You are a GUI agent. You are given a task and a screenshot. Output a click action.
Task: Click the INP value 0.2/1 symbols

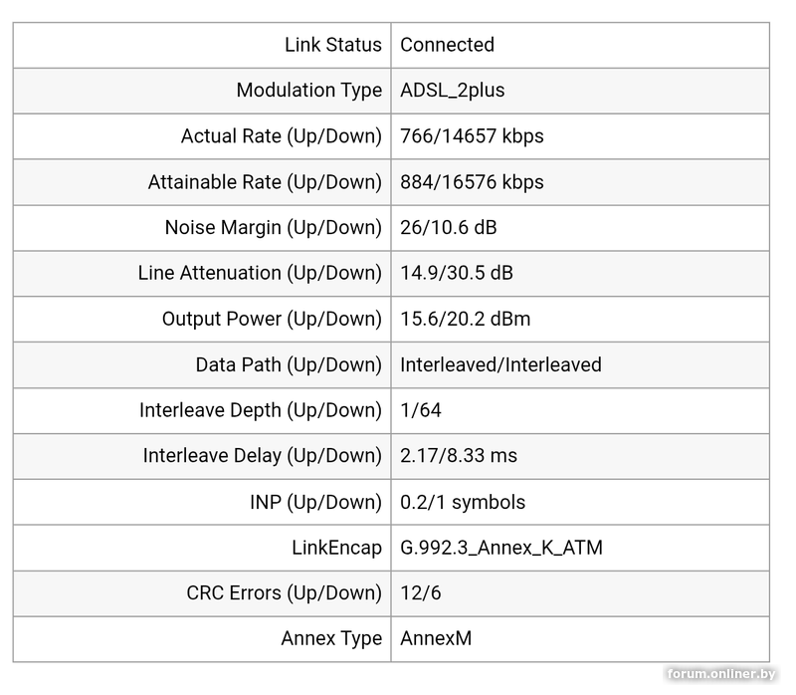coord(463,502)
